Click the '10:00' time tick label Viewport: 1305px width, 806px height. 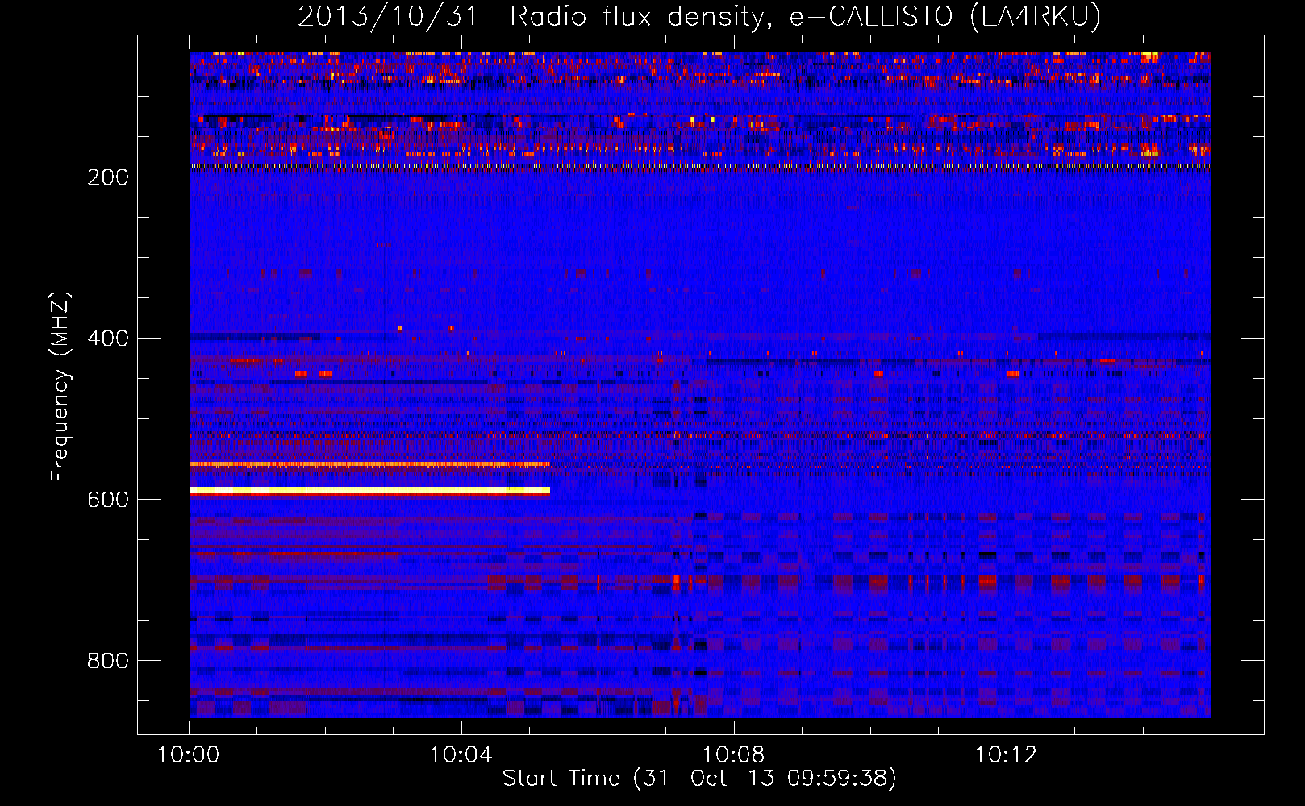tap(189, 755)
